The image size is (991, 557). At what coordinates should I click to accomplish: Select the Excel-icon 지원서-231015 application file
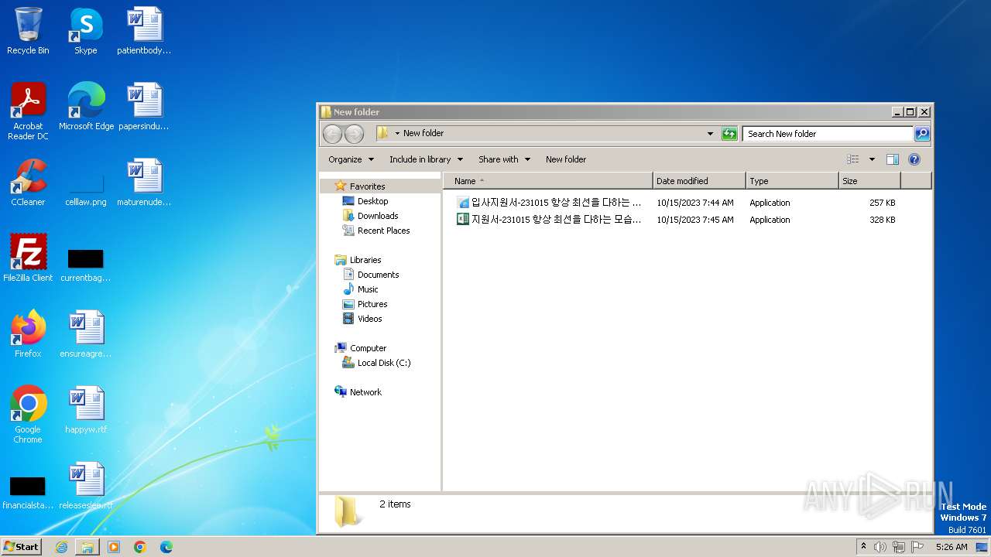click(x=549, y=220)
